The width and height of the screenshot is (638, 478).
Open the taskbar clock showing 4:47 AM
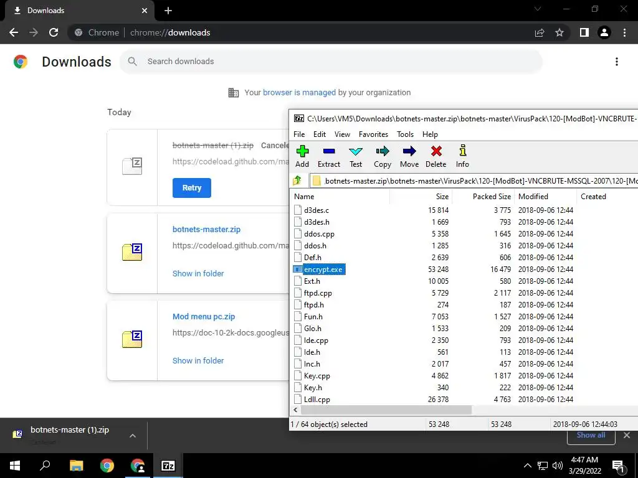pos(584,466)
